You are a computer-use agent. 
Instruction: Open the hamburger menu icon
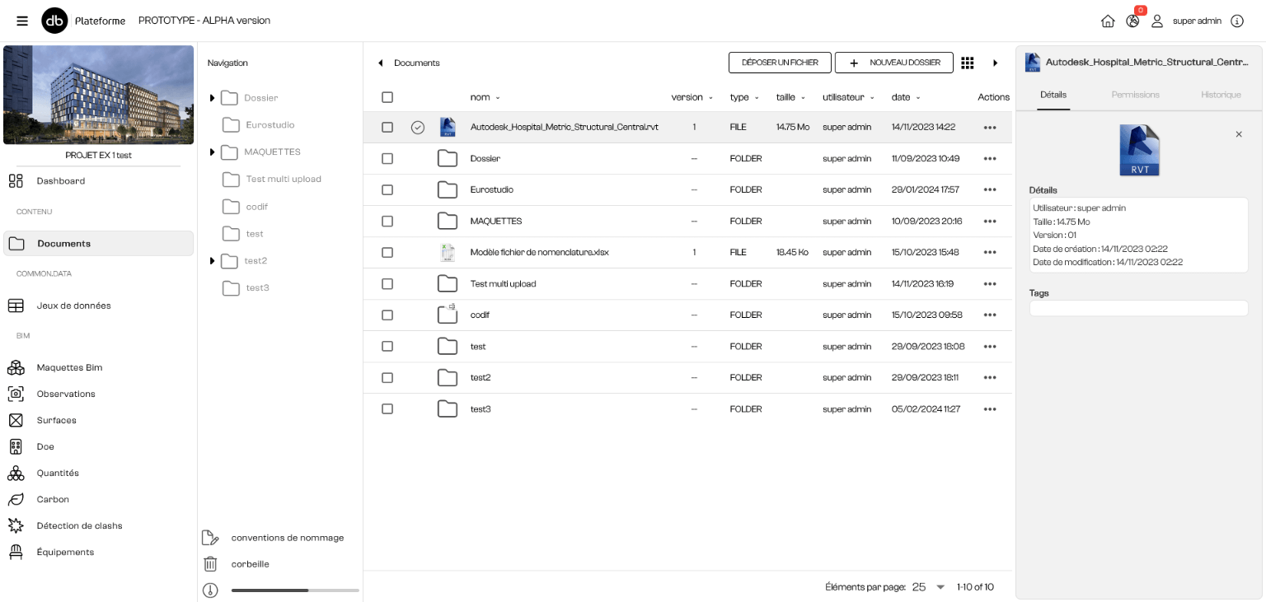[x=22, y=21]
